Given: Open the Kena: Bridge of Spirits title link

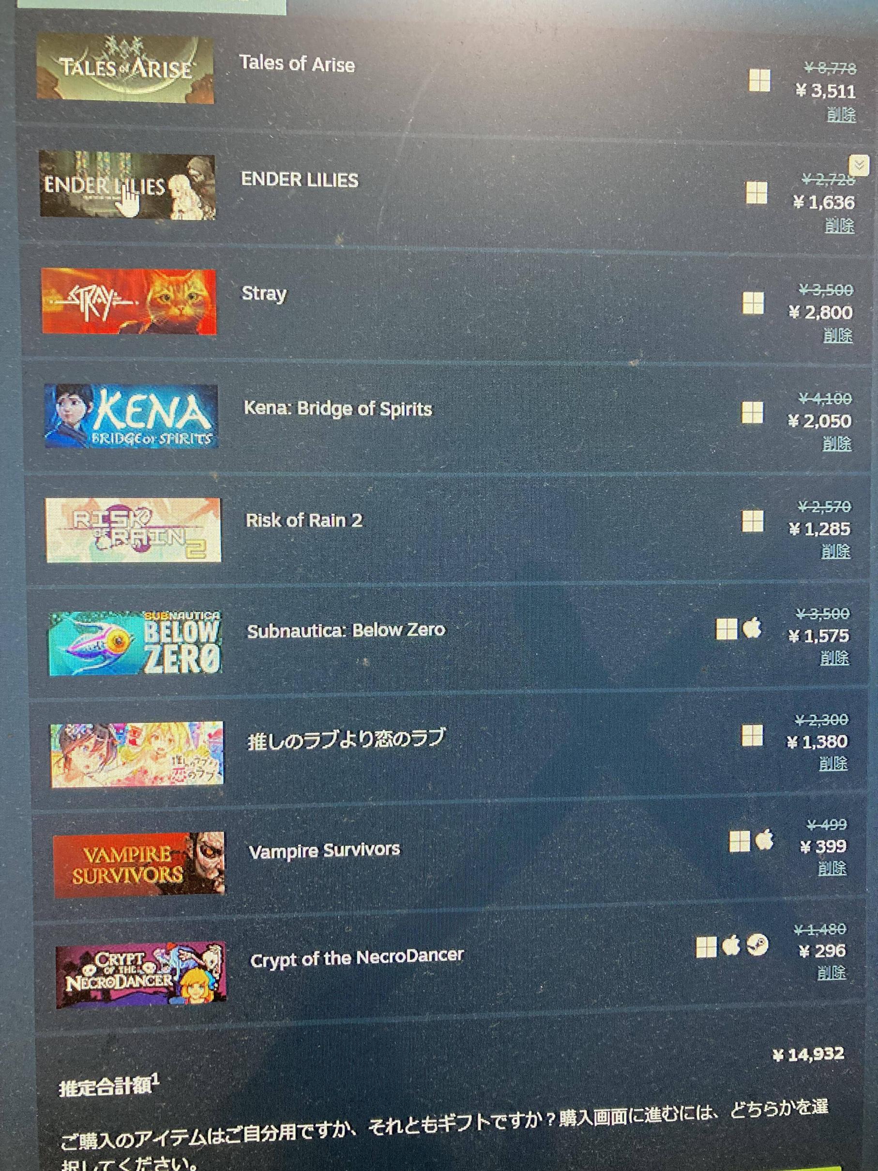Looking at the screenshot, I should coord(338,409).
